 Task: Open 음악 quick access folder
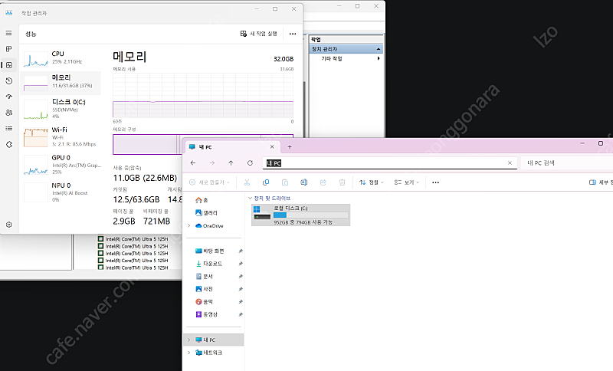point(204,302)
